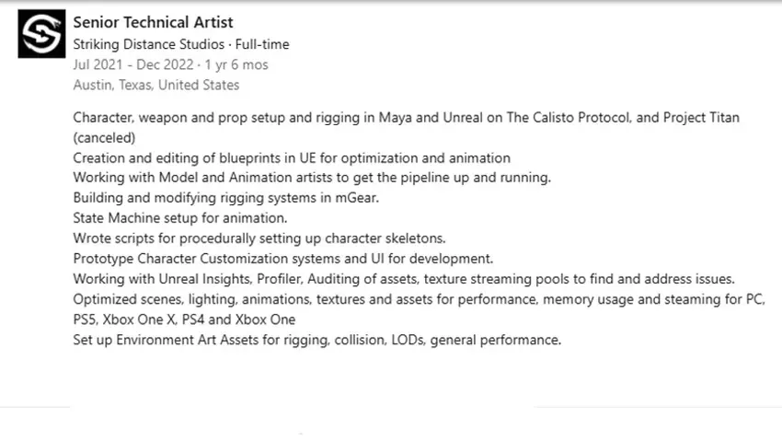
Task: Click the character skeletons scripts line
Action: [259, 238]
